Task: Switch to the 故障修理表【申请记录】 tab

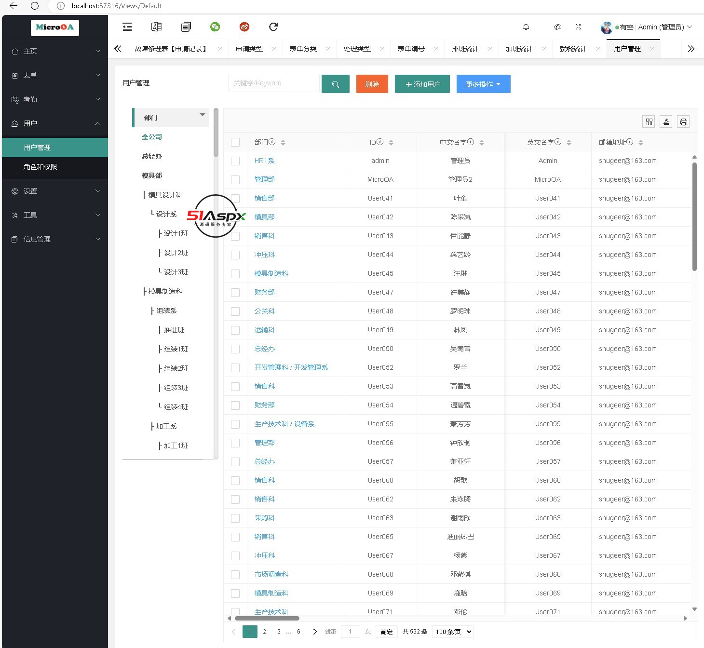Action: tap(170, 49)
